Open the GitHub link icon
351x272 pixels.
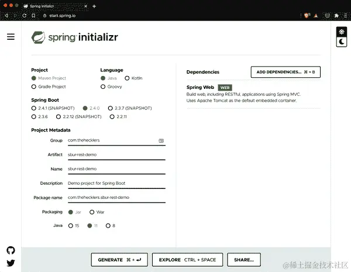(11, 250)
